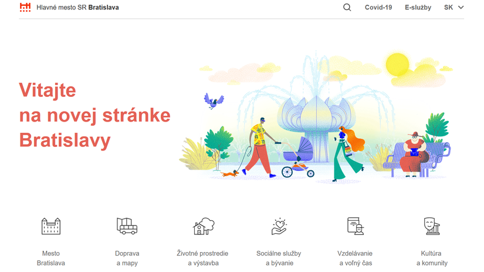Open the search magnifier icon
484x272 pixels.
(x=347, y=8)
